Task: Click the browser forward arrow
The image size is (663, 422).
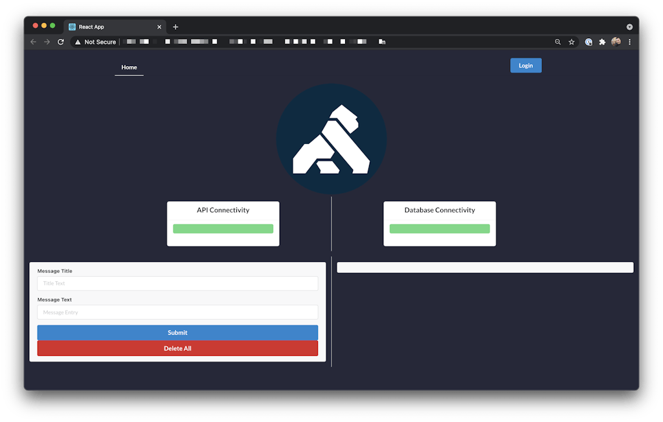Action: pos(47,42)
